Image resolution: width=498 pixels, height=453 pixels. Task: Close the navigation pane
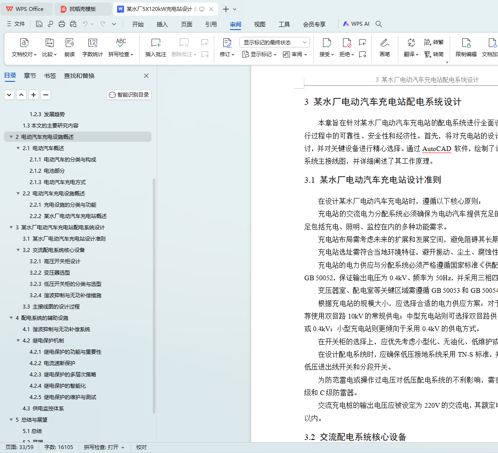(x=146, y=76)
